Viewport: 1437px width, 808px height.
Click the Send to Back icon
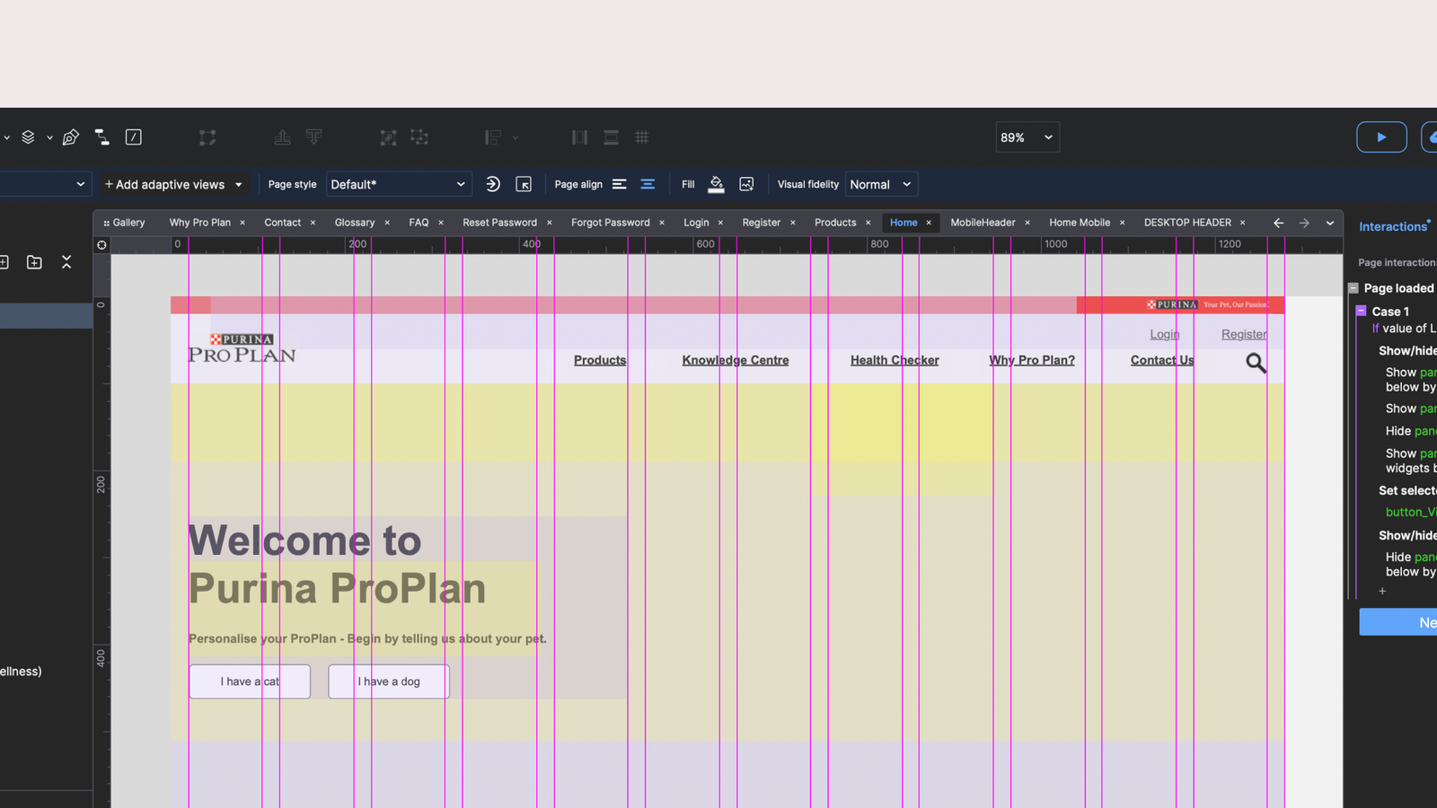coord(313,137)
